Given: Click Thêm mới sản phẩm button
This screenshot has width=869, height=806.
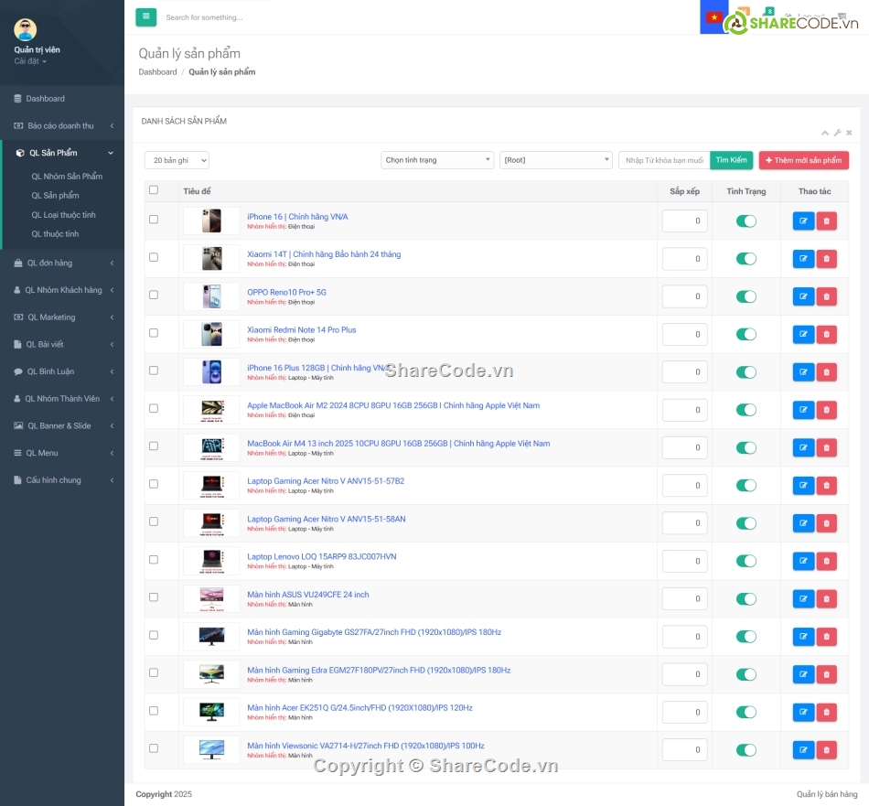Looking at the screenshot, I should coord(803,160).
